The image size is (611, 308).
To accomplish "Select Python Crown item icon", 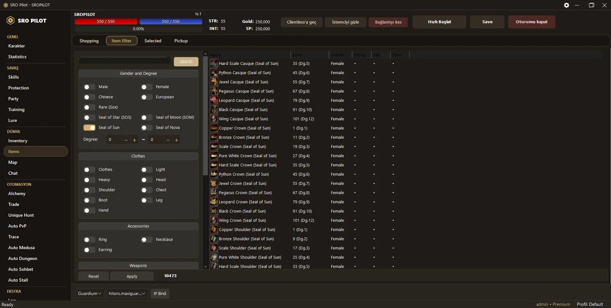I will (x=214, y=174).
